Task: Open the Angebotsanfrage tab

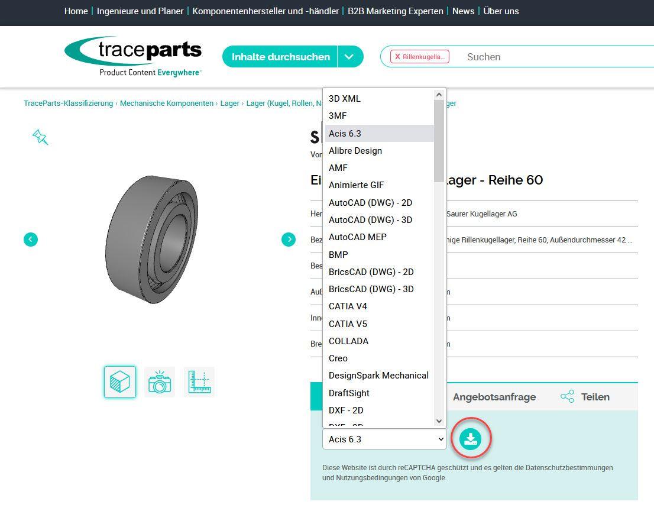Action: (494, 397)
